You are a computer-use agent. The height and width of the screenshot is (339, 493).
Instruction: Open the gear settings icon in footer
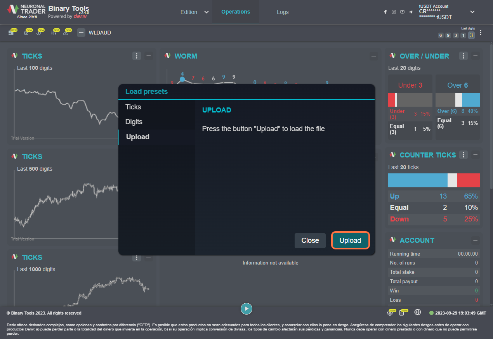tap(390, 313)
